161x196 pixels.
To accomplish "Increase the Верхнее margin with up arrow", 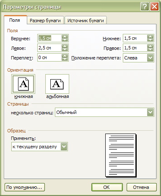I will pos(65,36).
